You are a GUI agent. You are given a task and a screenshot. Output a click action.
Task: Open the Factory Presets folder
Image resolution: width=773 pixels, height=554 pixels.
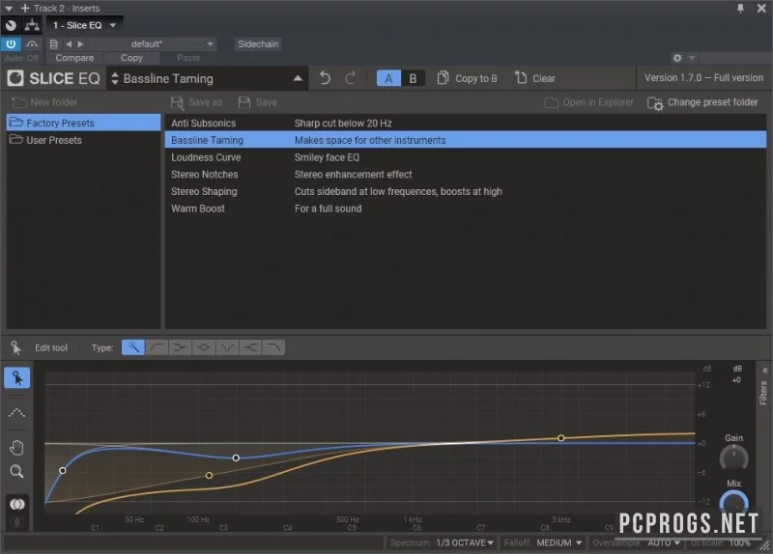pos(83,123)
